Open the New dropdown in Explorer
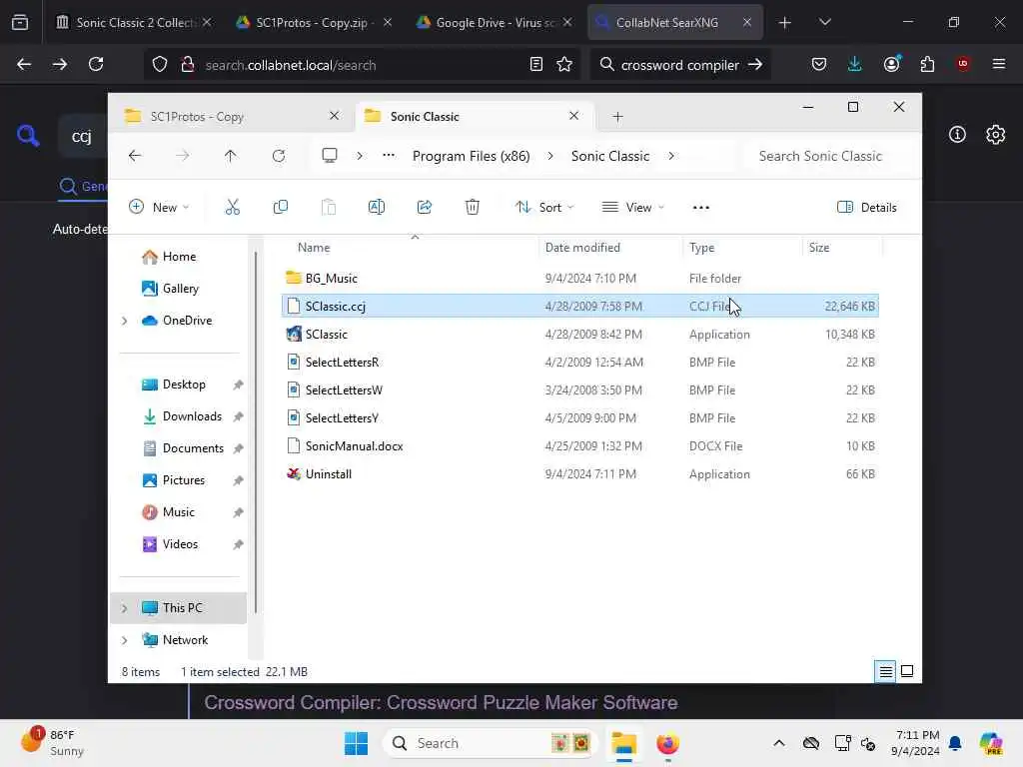Screen dimensions: 1023x767 coord(159,208)
